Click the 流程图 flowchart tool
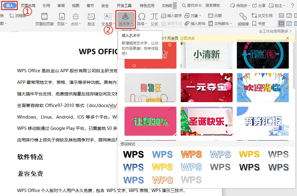The image size is (297, 196). (18, 16)
